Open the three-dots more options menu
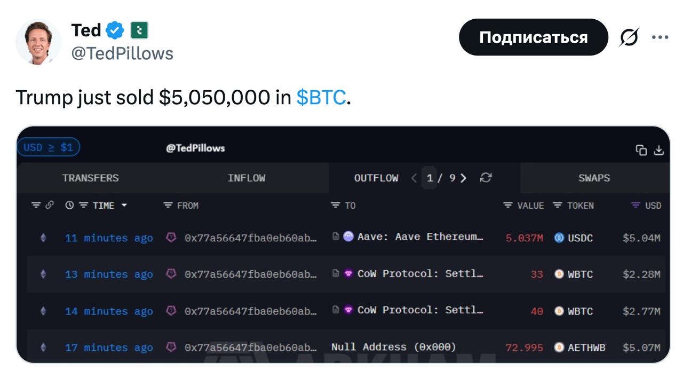Image resolution: width=683 pixels, height=378 pixels. [660, 37]
